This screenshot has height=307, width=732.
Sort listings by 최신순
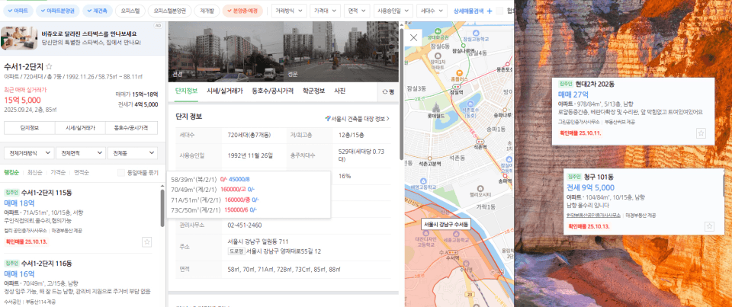tap(34, 172)
